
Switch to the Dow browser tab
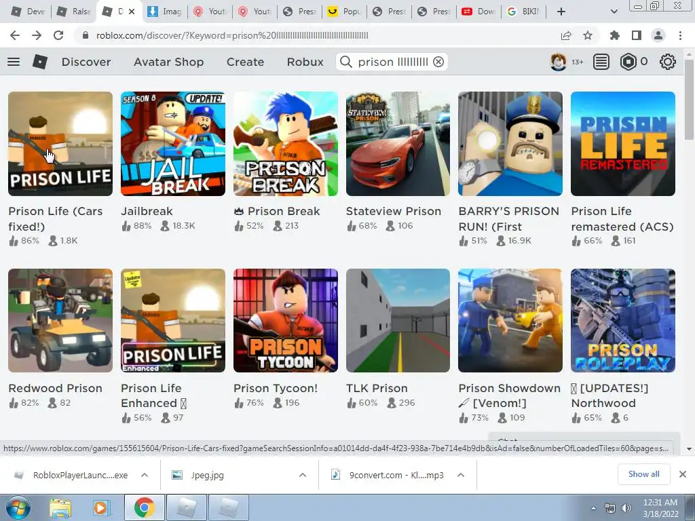pos(479,12)
